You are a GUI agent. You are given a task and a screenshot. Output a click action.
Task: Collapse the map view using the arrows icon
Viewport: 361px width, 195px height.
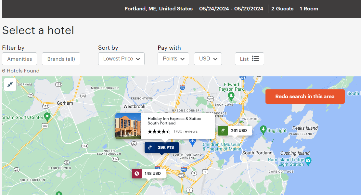pos(10,84)
